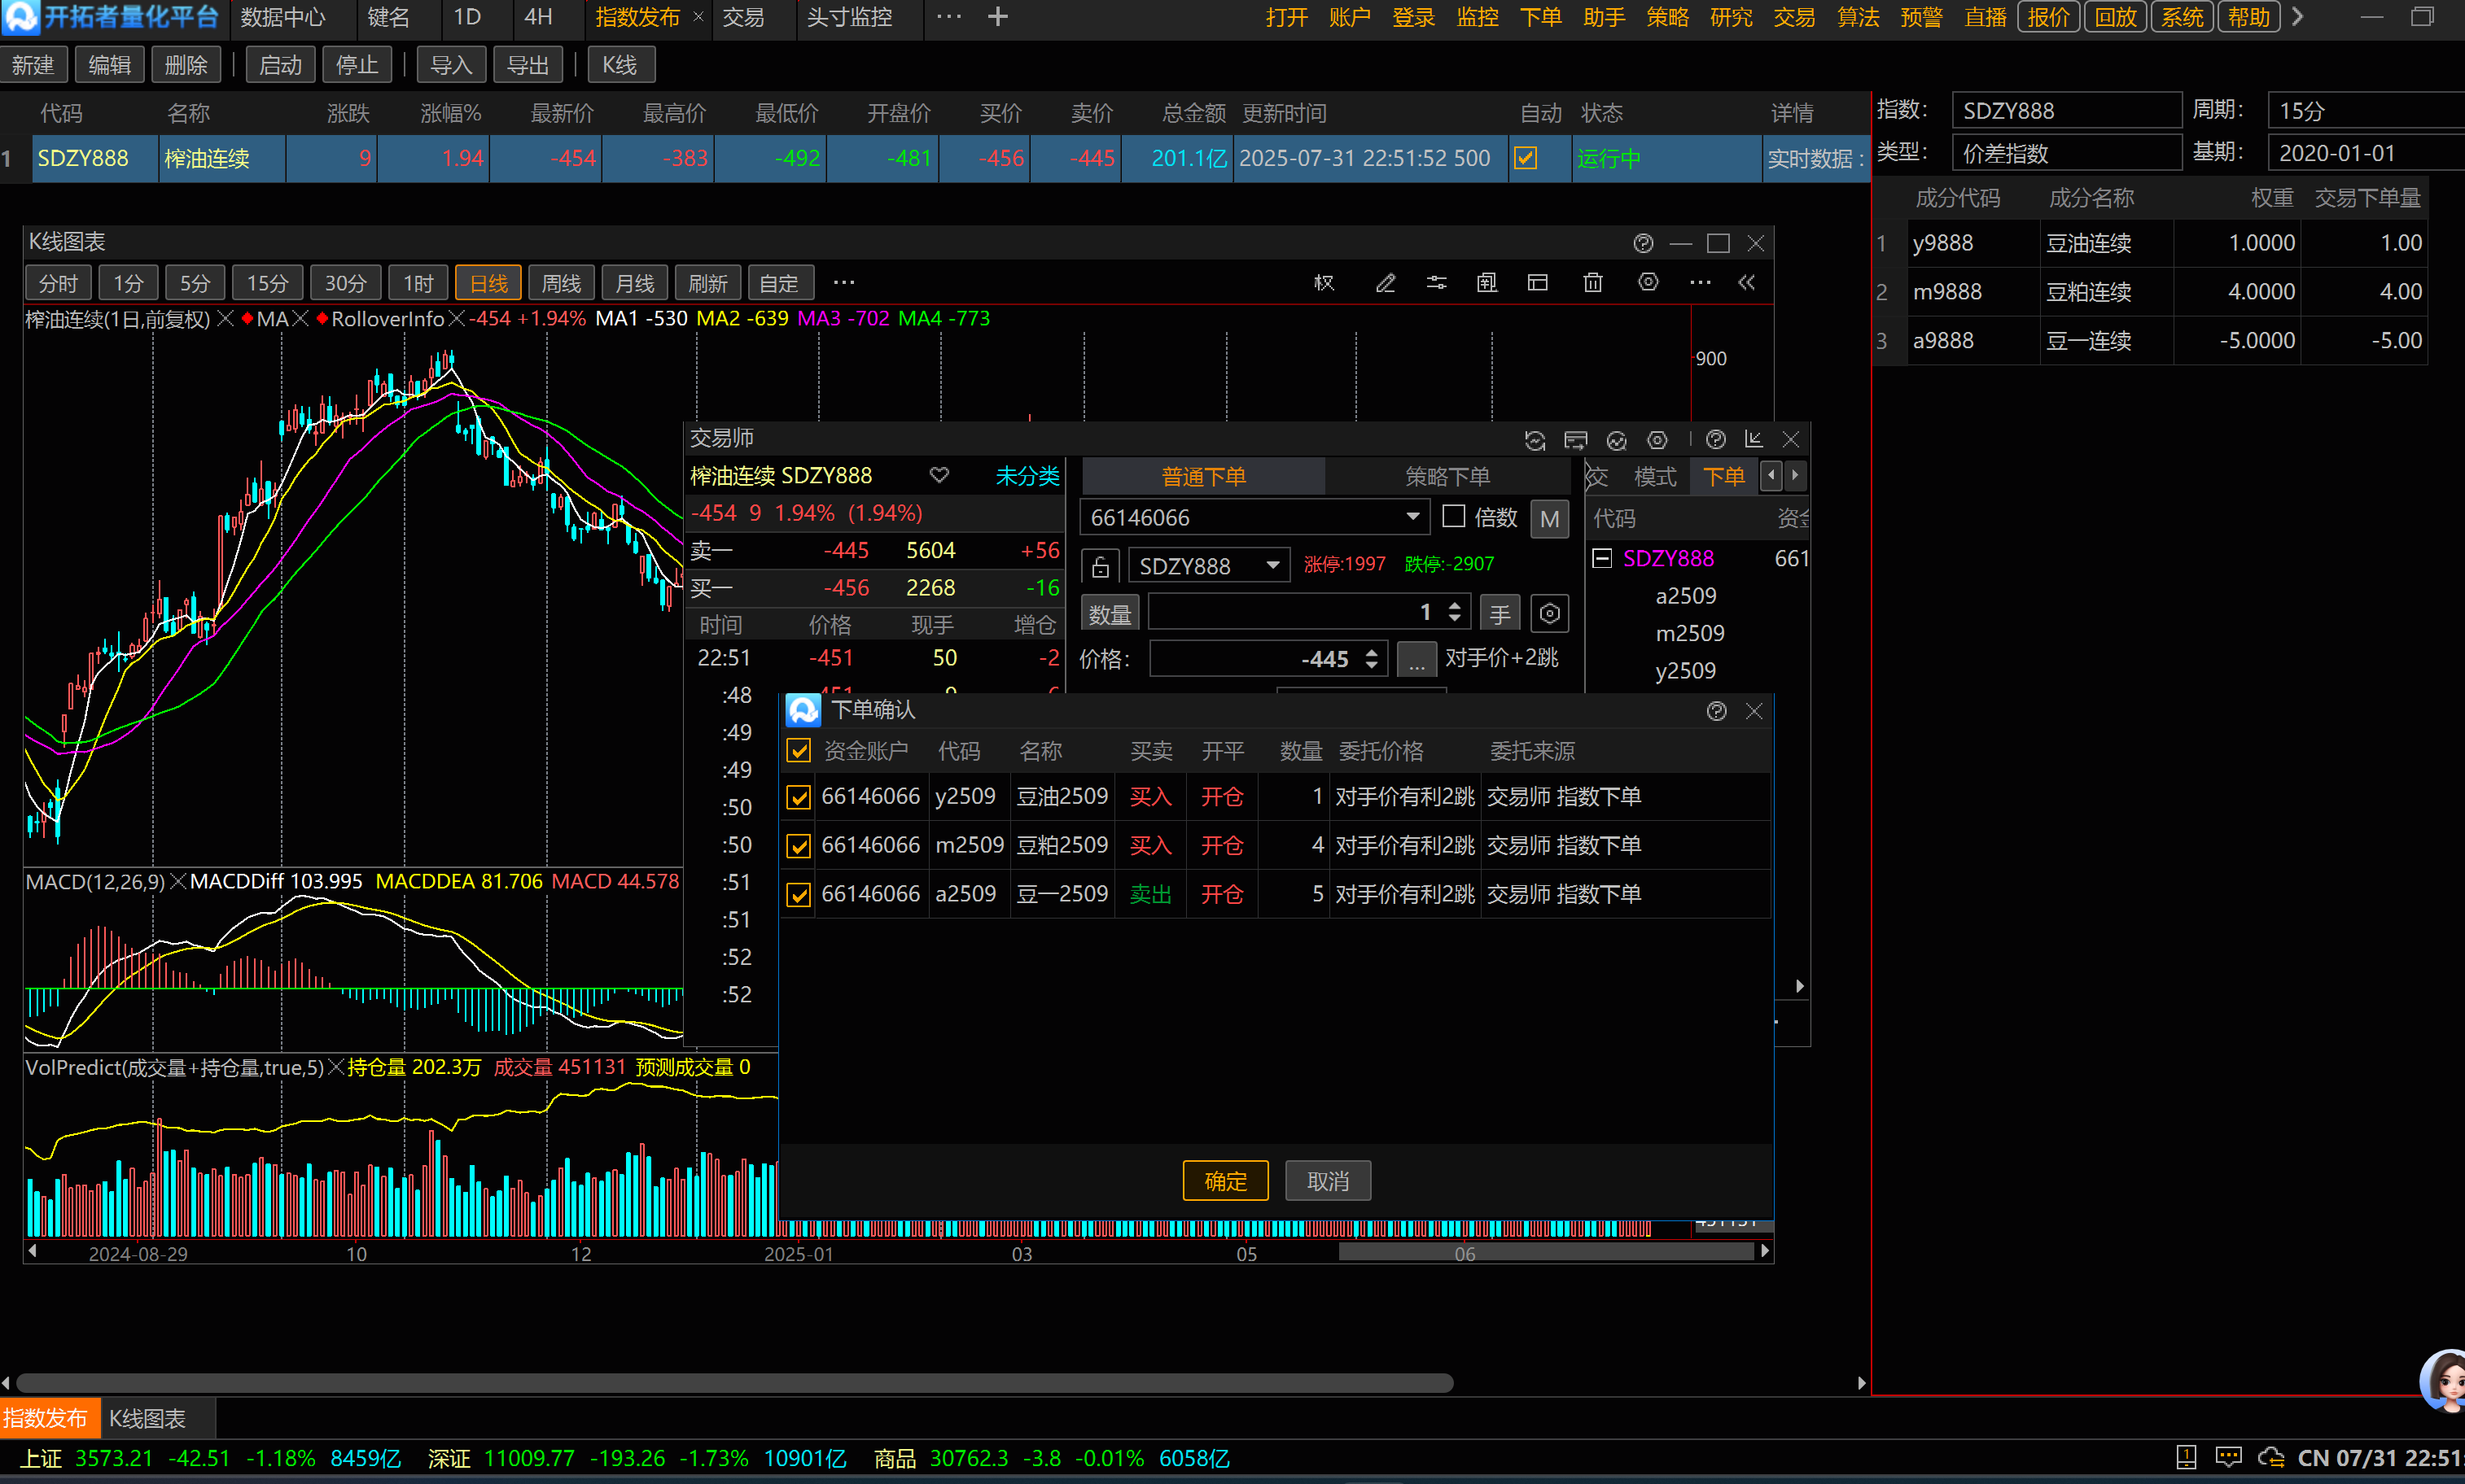The image size is (2465, 1484).
Task: Cancel the order with 取消 button
Action: 1328,1181
